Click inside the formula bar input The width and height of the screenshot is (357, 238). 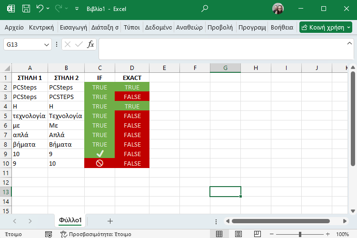(222, 49)
